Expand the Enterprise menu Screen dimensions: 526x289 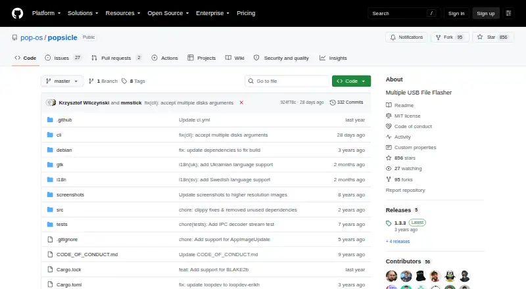[212, 13]
